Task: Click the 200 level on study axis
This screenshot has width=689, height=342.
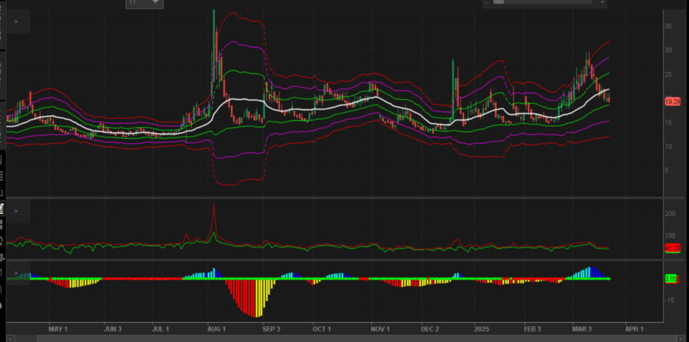Action: [x=670, y=213]
